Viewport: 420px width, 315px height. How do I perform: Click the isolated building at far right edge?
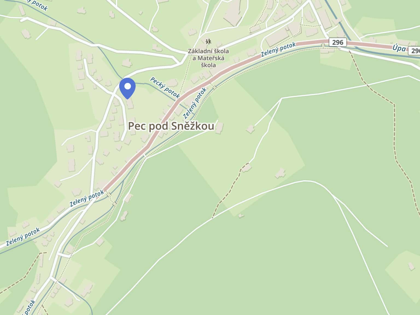(411, 266)
